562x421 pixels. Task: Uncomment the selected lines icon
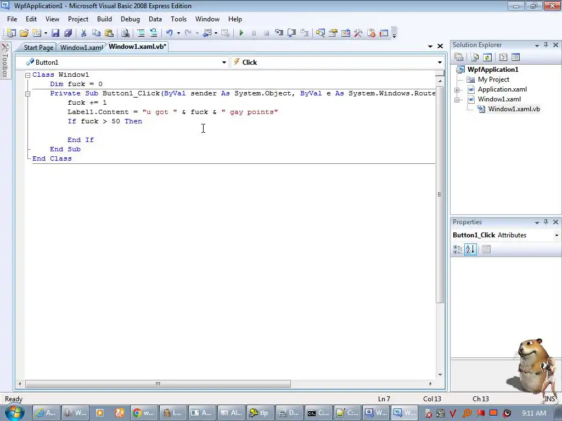(154, 33)
